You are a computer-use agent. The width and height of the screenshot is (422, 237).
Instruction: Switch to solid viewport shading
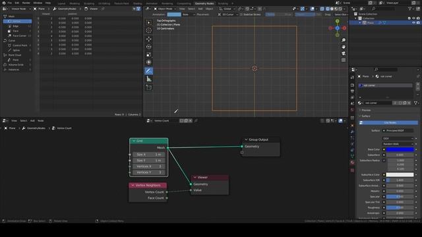332,9
